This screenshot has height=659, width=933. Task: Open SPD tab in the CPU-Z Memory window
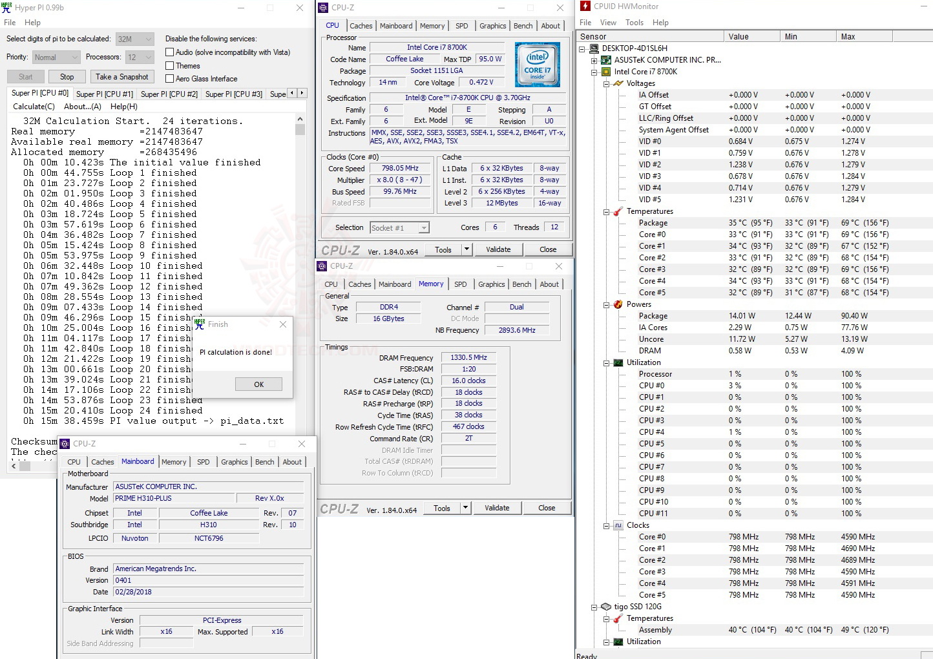pyautogui.click(x=460, y=284)
